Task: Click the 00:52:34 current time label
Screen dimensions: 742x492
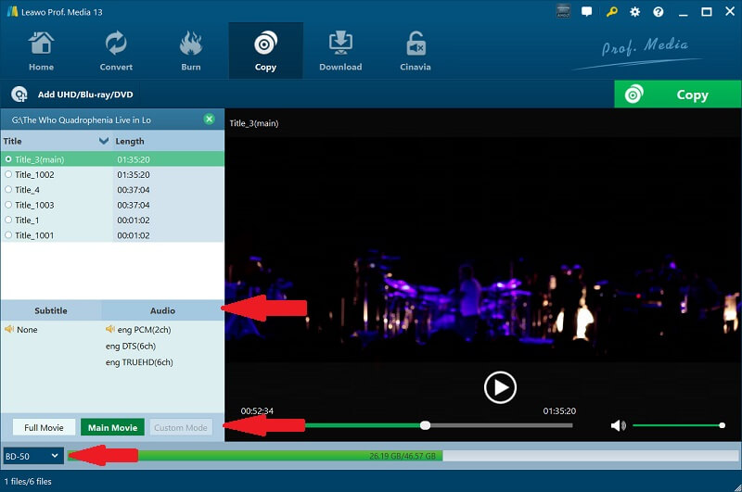Action: 257,410
